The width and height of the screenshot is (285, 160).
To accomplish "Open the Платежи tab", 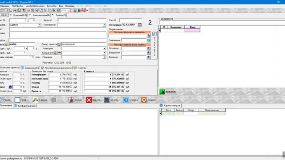I will tap(80, 68).
